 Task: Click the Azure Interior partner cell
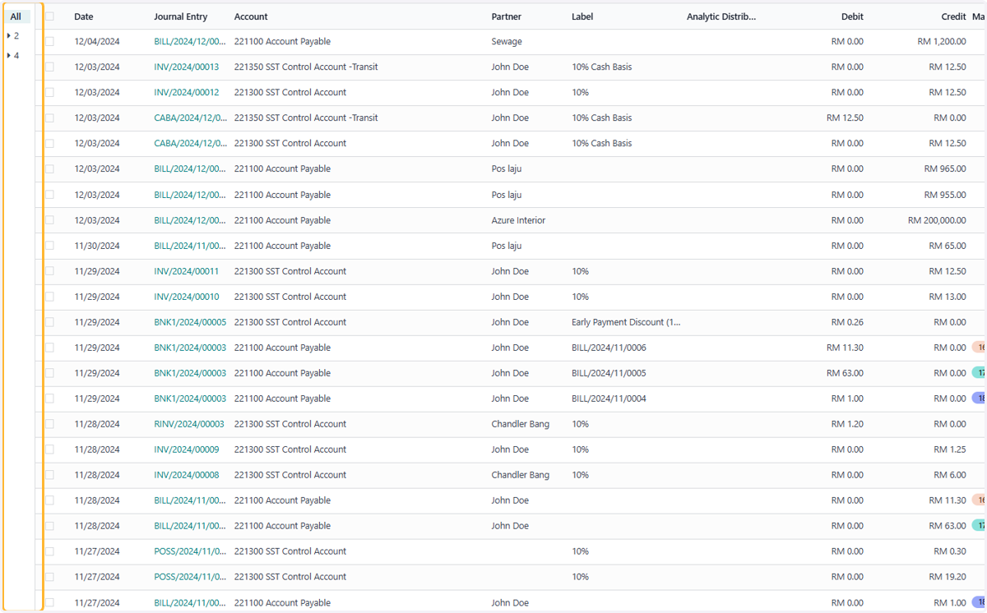click(x=519, y=220)
